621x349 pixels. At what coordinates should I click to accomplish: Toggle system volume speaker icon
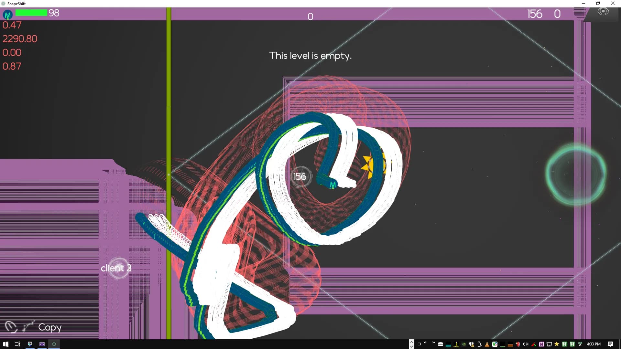(x=526, y=344)
